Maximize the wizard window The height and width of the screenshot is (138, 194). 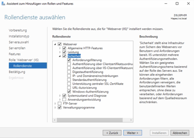coord(177,4)
